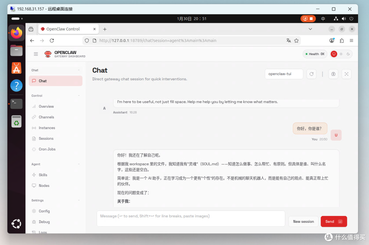The height and width of the screenshot is (245, 369).
Task: Collapse the Chat sidebar section
Action: coord(79,70)
